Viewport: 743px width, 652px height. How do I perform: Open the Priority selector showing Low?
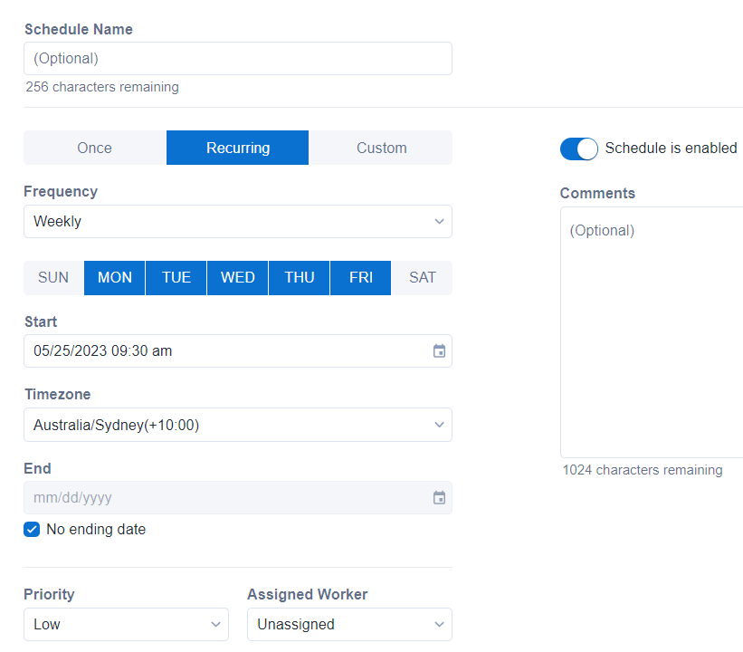point(126,624)
